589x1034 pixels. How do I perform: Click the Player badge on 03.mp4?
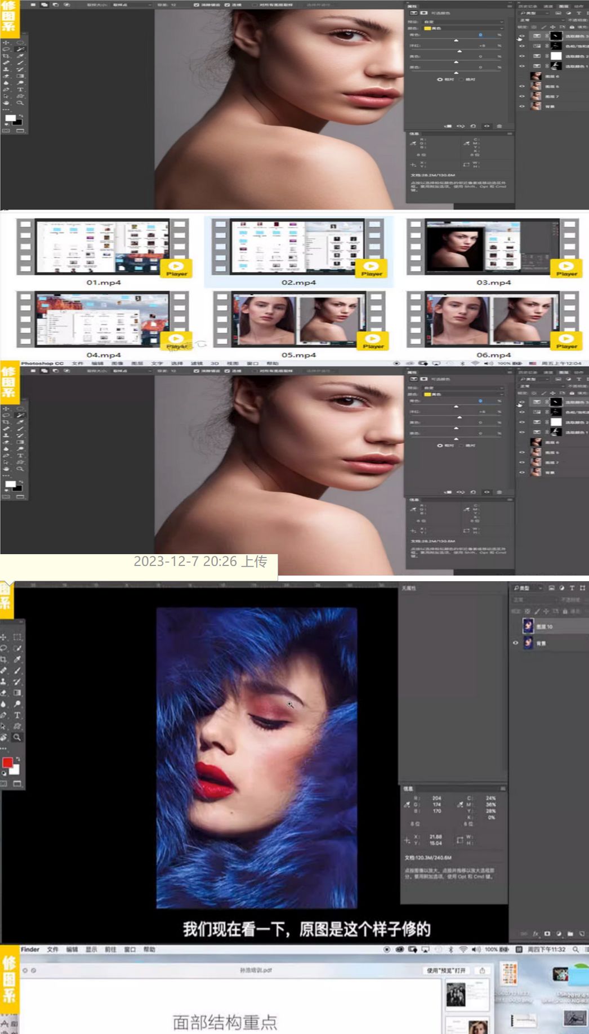566,268
